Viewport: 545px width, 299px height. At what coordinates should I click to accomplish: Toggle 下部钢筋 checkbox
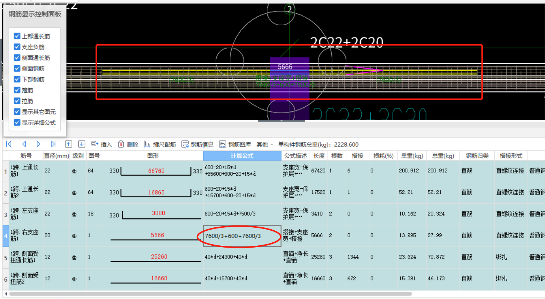17,79
